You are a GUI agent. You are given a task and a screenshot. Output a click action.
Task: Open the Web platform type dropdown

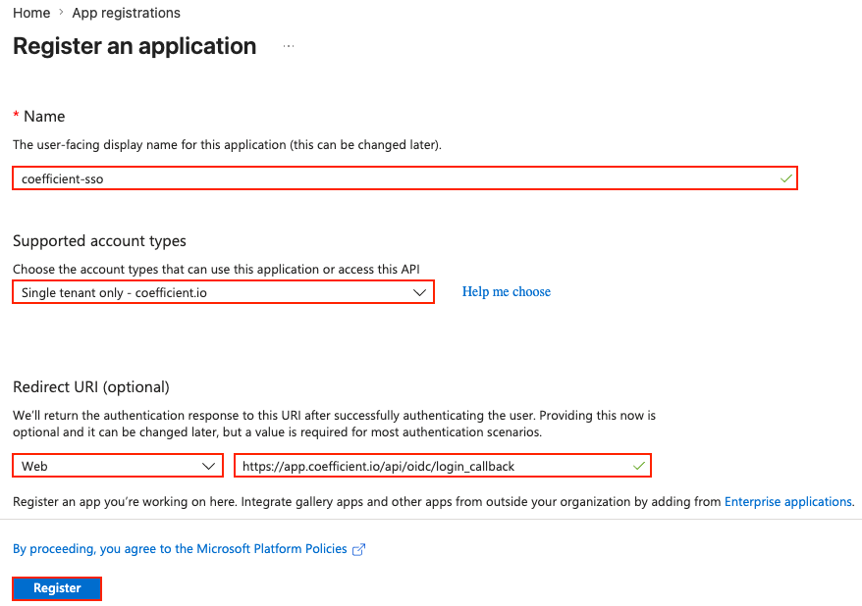click(x=118, y=466)
